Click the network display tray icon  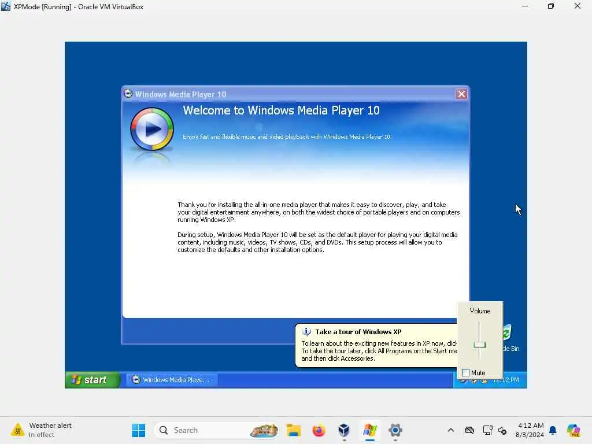point(487,430)
